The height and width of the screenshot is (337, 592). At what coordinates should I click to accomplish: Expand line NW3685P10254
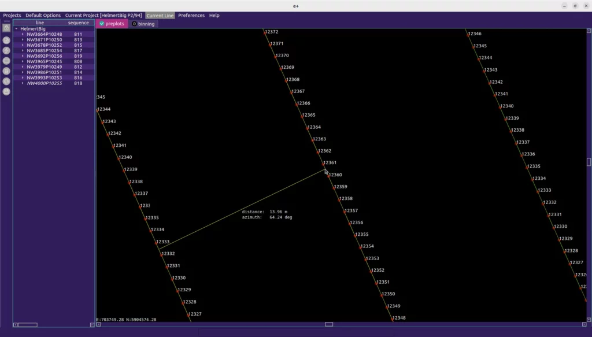coord(23,50)
